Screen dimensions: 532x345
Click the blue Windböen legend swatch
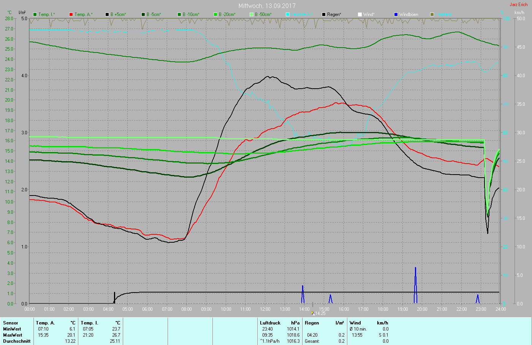click(396, 14)
